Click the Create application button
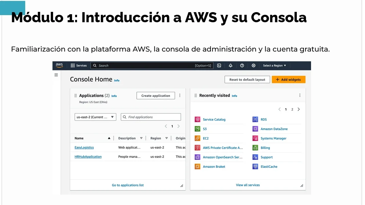This screenshot has width=365, height=205. tap(156, 96)
